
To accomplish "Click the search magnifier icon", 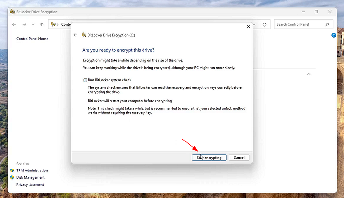I will (327, 24).
